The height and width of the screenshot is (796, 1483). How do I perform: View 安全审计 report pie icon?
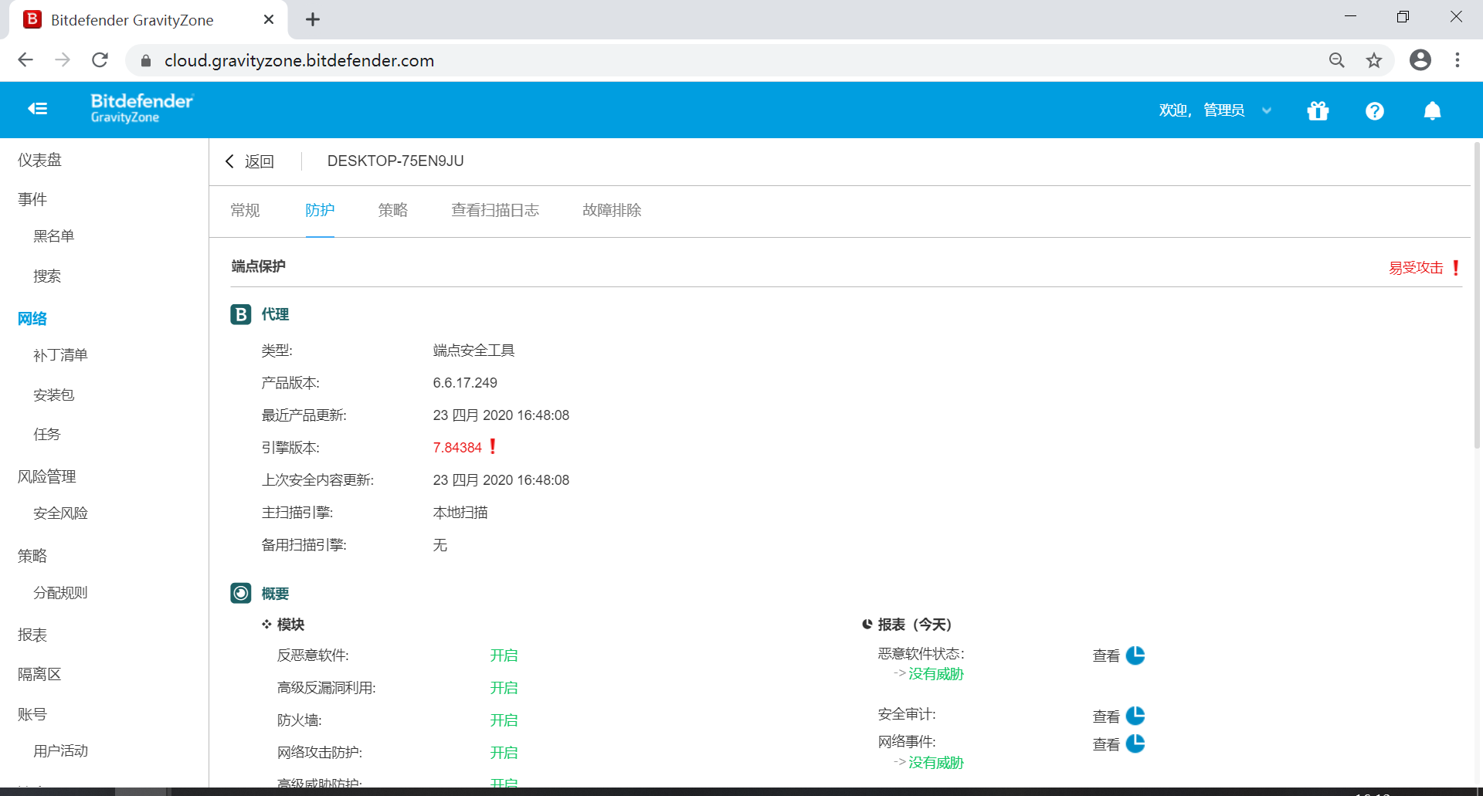coord(1135,716)
